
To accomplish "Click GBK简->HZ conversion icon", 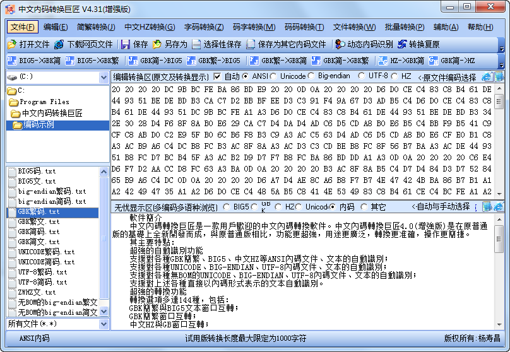I will click(433, 61).
